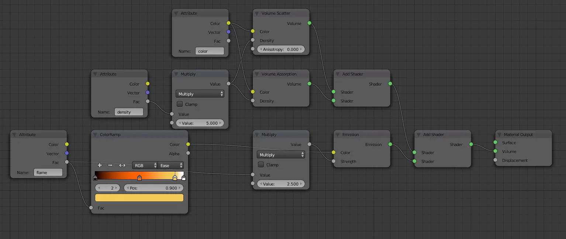
Task: Click Vector output socket of the 'flame' Attribute node
Action: point(67,153)
